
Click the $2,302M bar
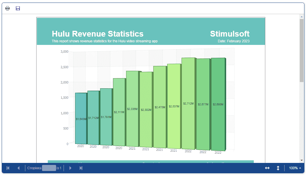coord(146,110)
